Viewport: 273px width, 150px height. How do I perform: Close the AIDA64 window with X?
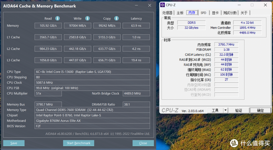(x=150, y=5)
